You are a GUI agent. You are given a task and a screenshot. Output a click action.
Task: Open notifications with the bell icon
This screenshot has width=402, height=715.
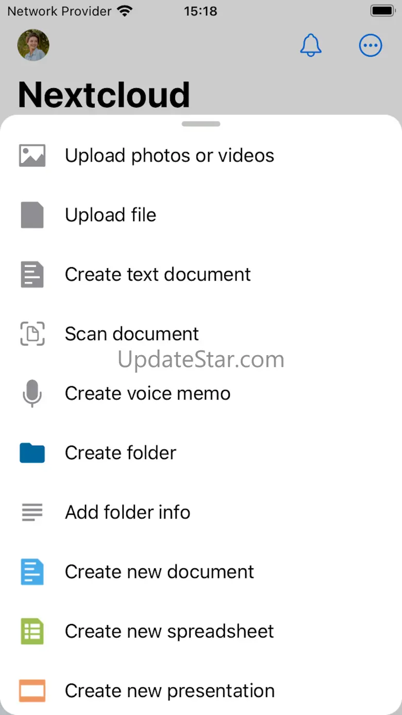pos(311,46)
